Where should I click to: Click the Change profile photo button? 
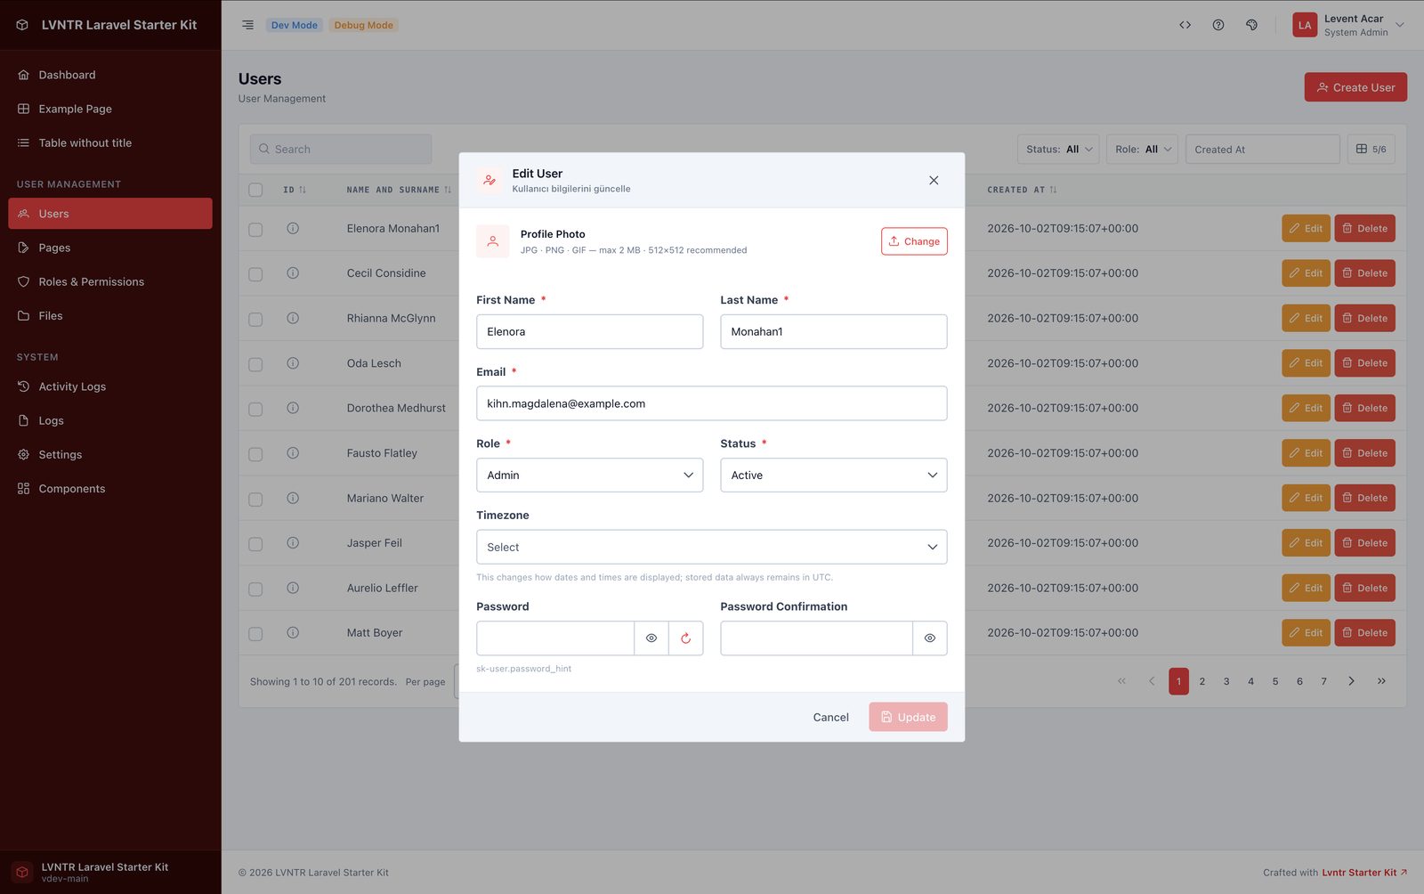tap(914, 241)
